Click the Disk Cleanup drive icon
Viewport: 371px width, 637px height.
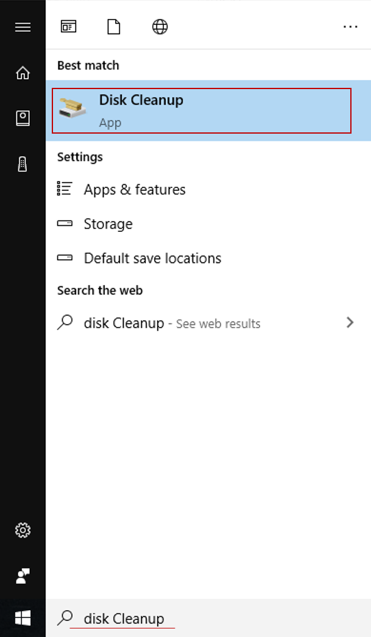click(73, 108)
